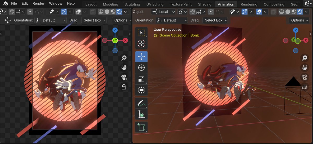The height and width of the screenshot is (144, 313).
Task: Switch right viewport to wireframe shading
Action: click(x=282, y=12)
